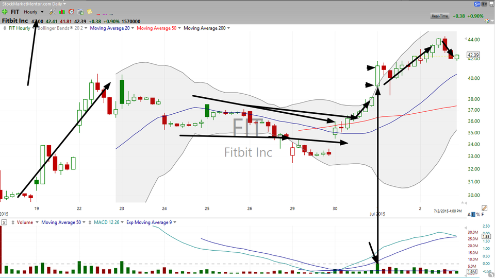Click the 26 date axis label
Screen dimensions: 495x278
coord(250,208)
